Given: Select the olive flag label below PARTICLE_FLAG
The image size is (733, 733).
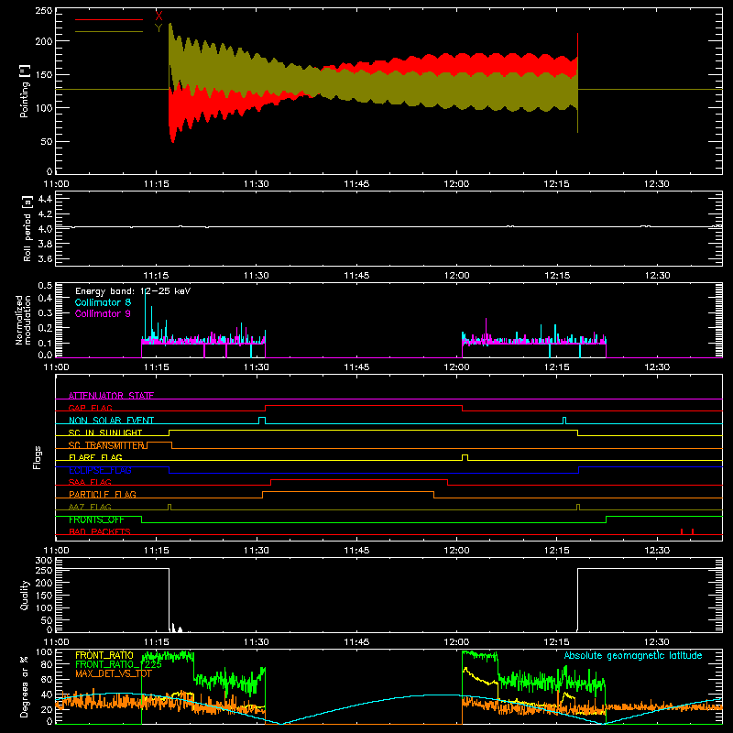Looking at the screenshot, I should click(90, 507).
